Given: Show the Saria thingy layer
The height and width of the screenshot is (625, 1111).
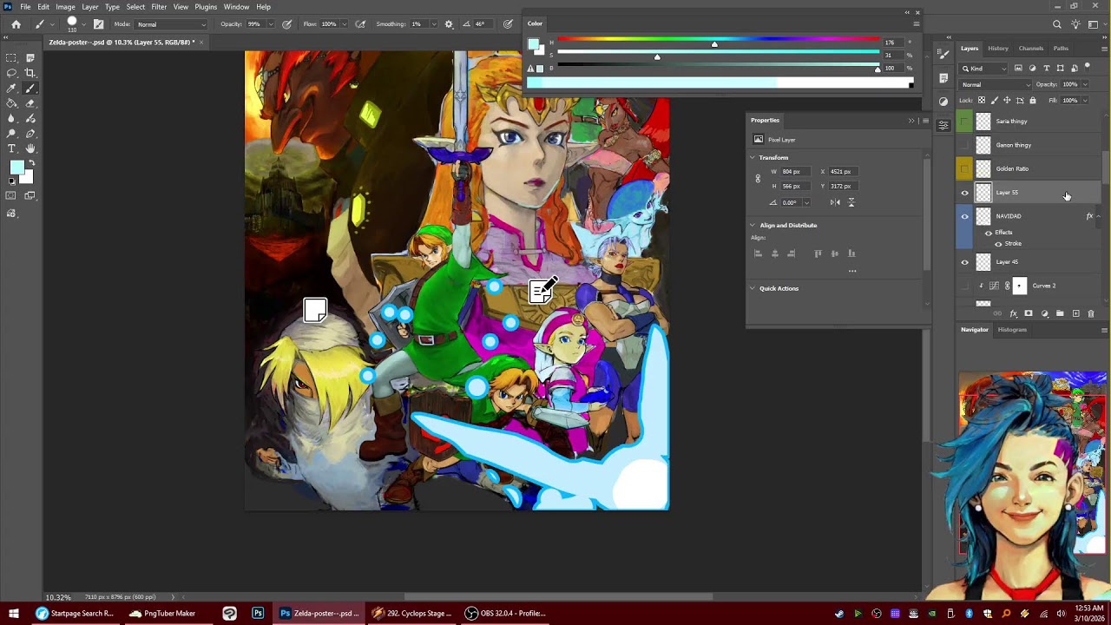Looking at the screenshot, I should pos(965,122).
